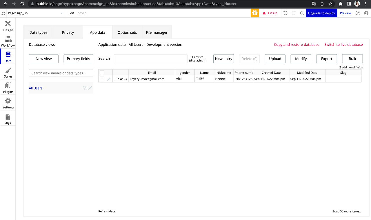Click the Export button
Viewport: 371px width, 220px height.
click(x=327, y=59)
